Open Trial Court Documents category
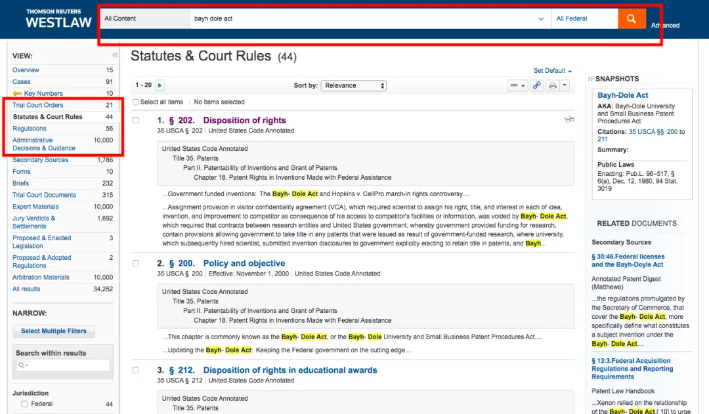709x414 pixels. [45, 196]
